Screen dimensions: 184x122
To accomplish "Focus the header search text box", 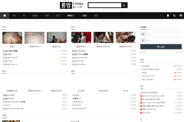I will 105,5.
